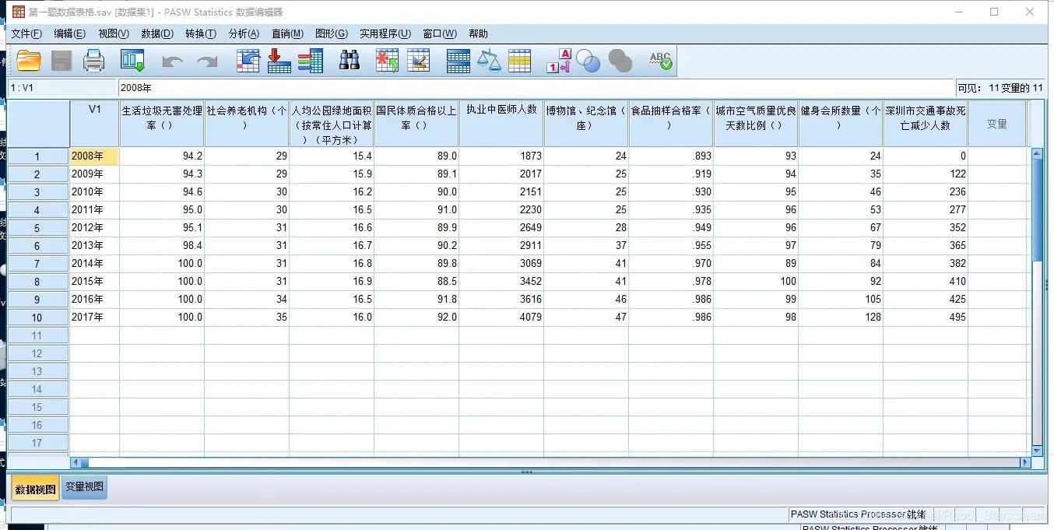Click the horizontal scrollbar right arrow
Viewport: 1054px width, 530px height.
[x=1025, y=462]
